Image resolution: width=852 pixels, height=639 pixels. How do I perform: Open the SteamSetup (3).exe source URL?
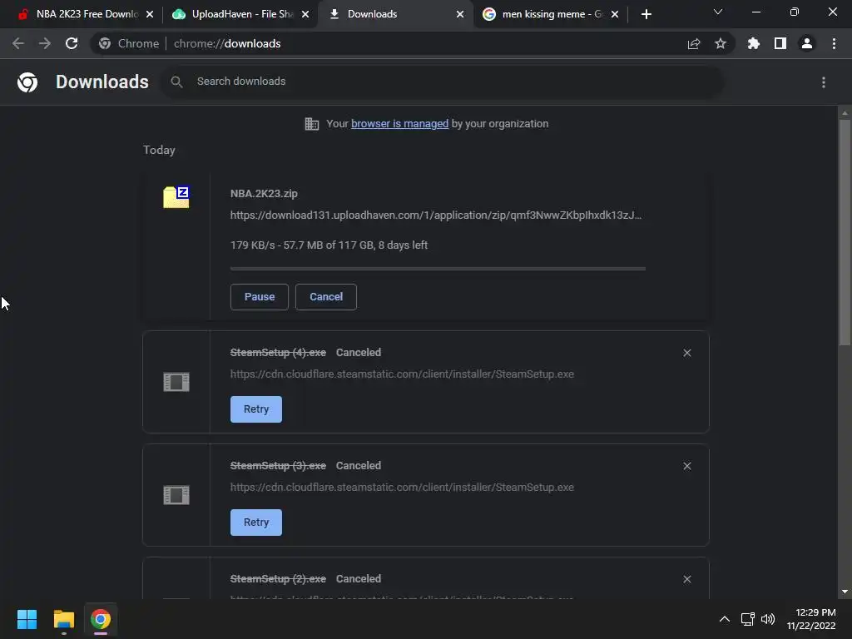(x=402, y=488)
